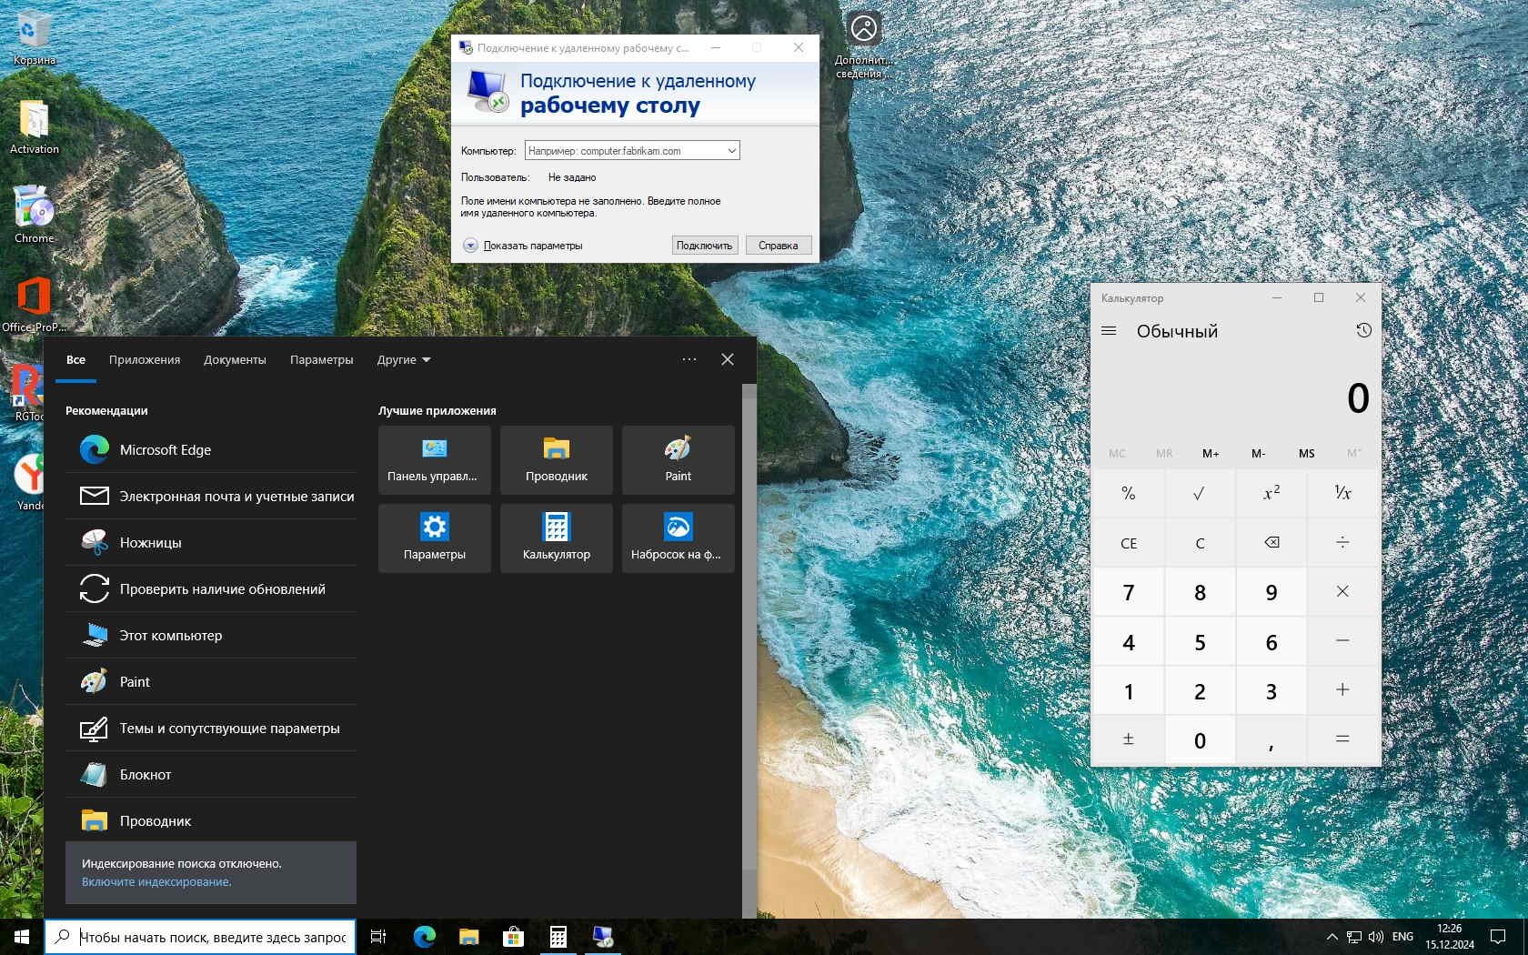Open the Другие filter dropdown
Image resolution: width=1528 pixels, height=955 pixels.
[x=404, y=359]
